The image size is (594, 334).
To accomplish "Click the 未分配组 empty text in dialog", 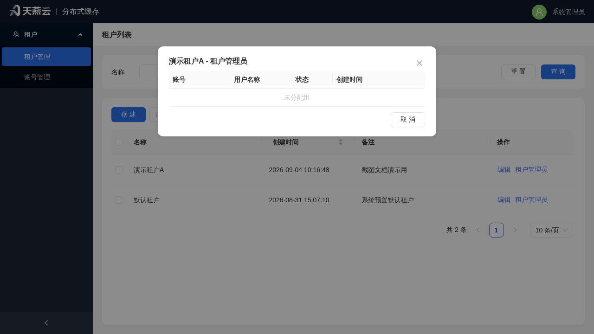I will pyautogui.click(x=297, y=97).
